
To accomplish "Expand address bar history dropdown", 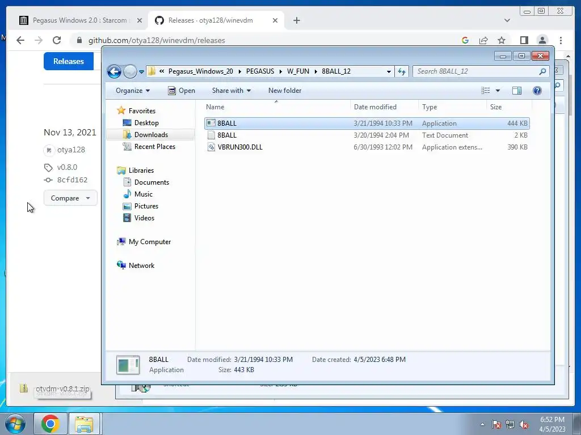I will pos(389,71).
